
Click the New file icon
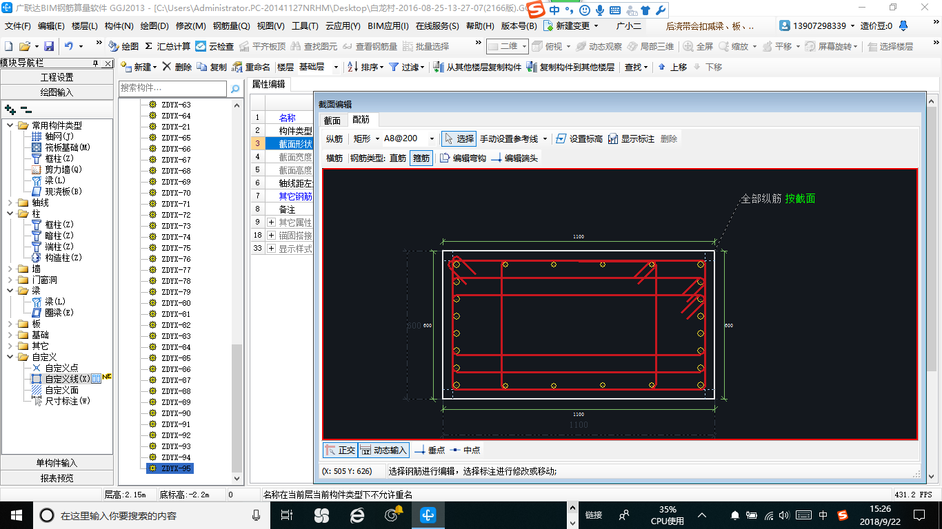pos(9,46)
